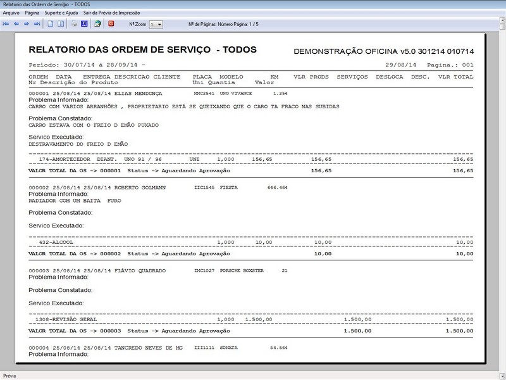
Task: Click DESTRAVAMENTO DO FREIO D EMÃO text
Action: tap(78, 144)
